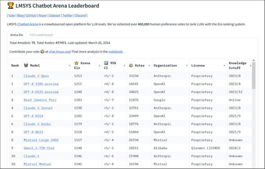Click the Elo value 1148
Screen dimensions: 265x169
click(x=78, y=148)
